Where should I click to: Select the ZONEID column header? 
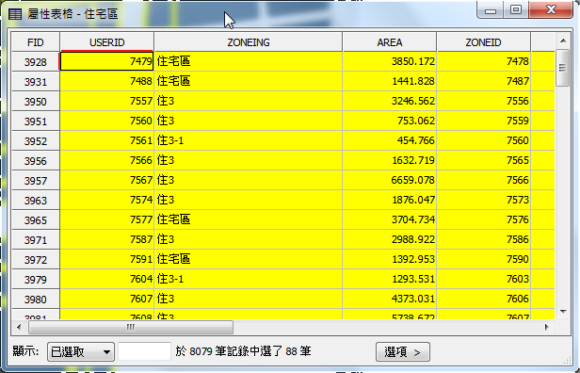[483, 42]
